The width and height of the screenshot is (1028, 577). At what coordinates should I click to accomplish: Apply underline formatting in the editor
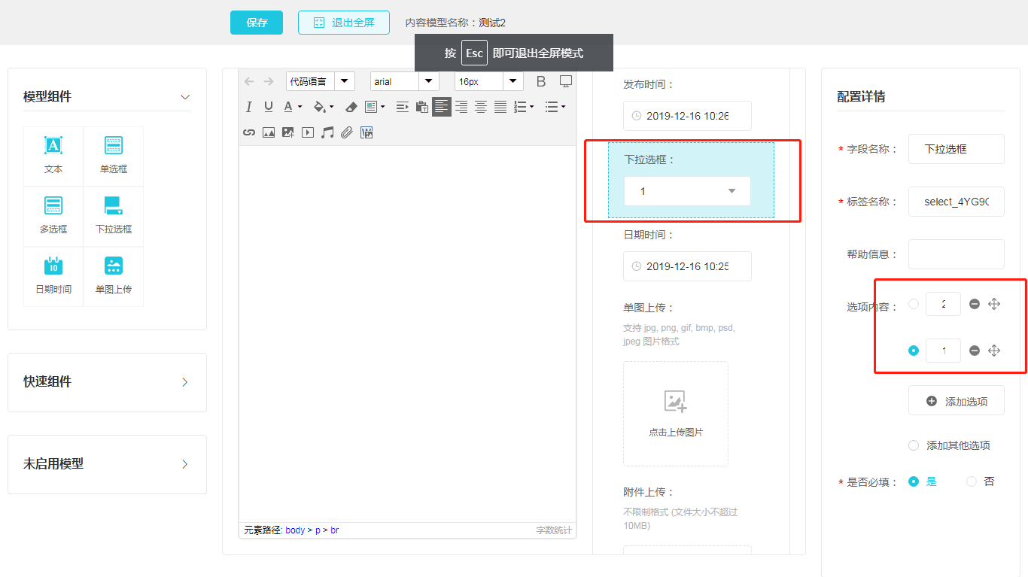(x=268, y=107)
